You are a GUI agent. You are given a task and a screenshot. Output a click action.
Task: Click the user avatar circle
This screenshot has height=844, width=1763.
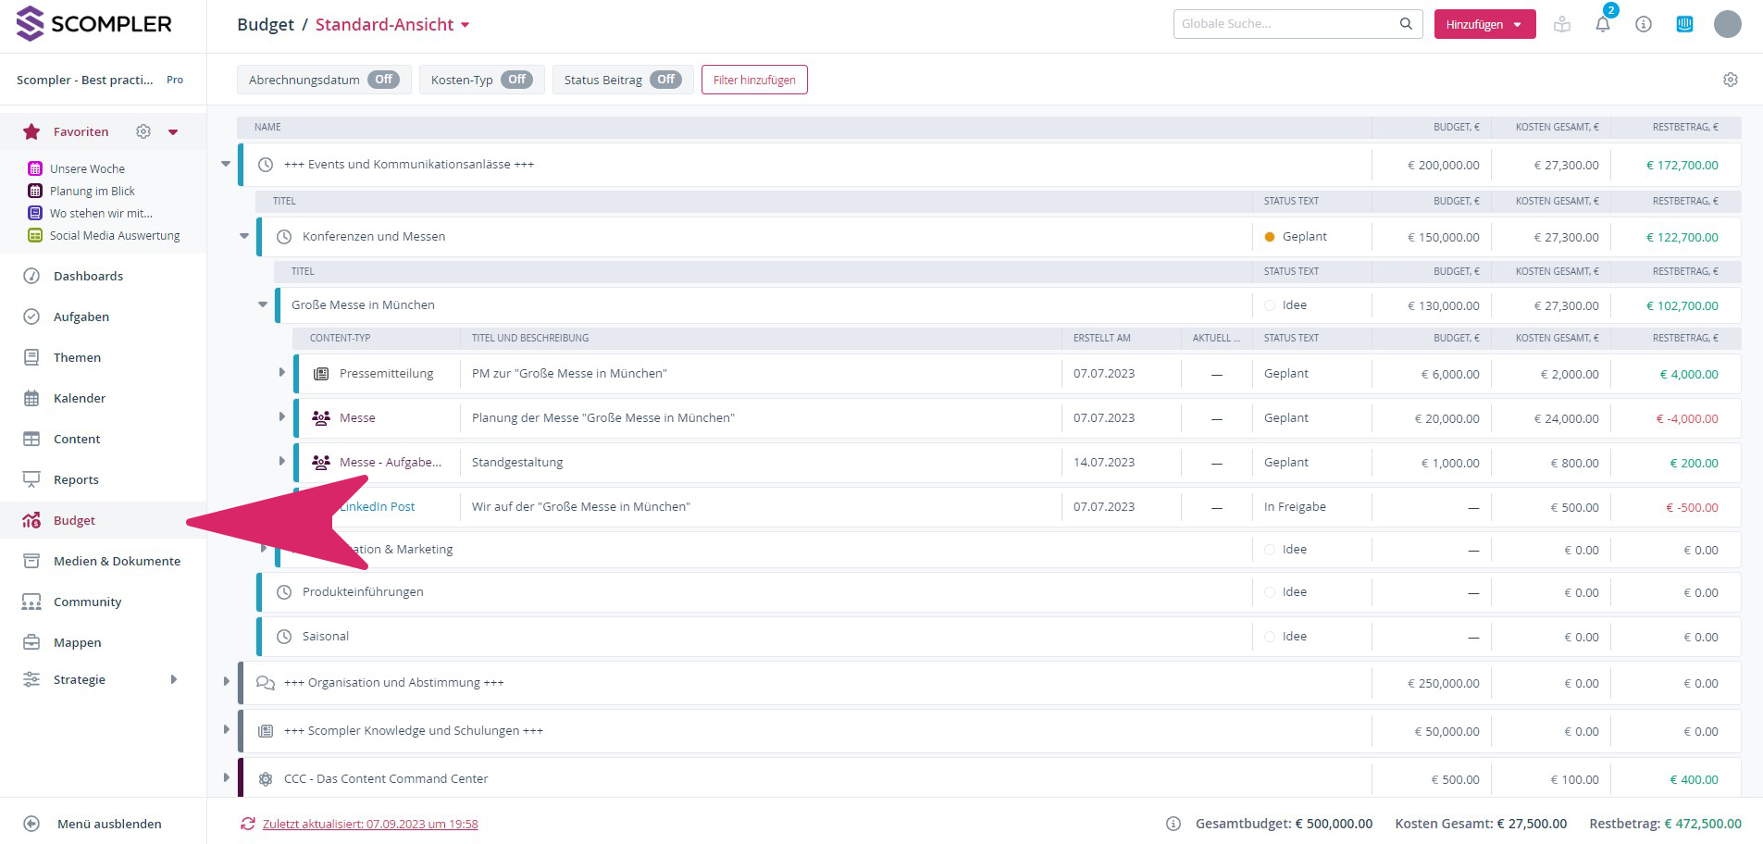(1727, 24)
